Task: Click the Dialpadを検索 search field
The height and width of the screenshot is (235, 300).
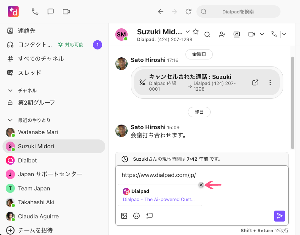Action: [238, 12]
